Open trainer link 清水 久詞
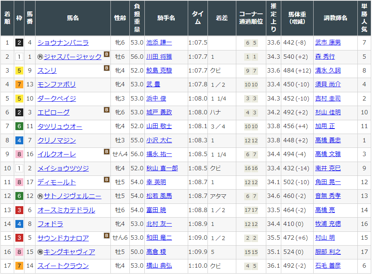 point(328,71)
